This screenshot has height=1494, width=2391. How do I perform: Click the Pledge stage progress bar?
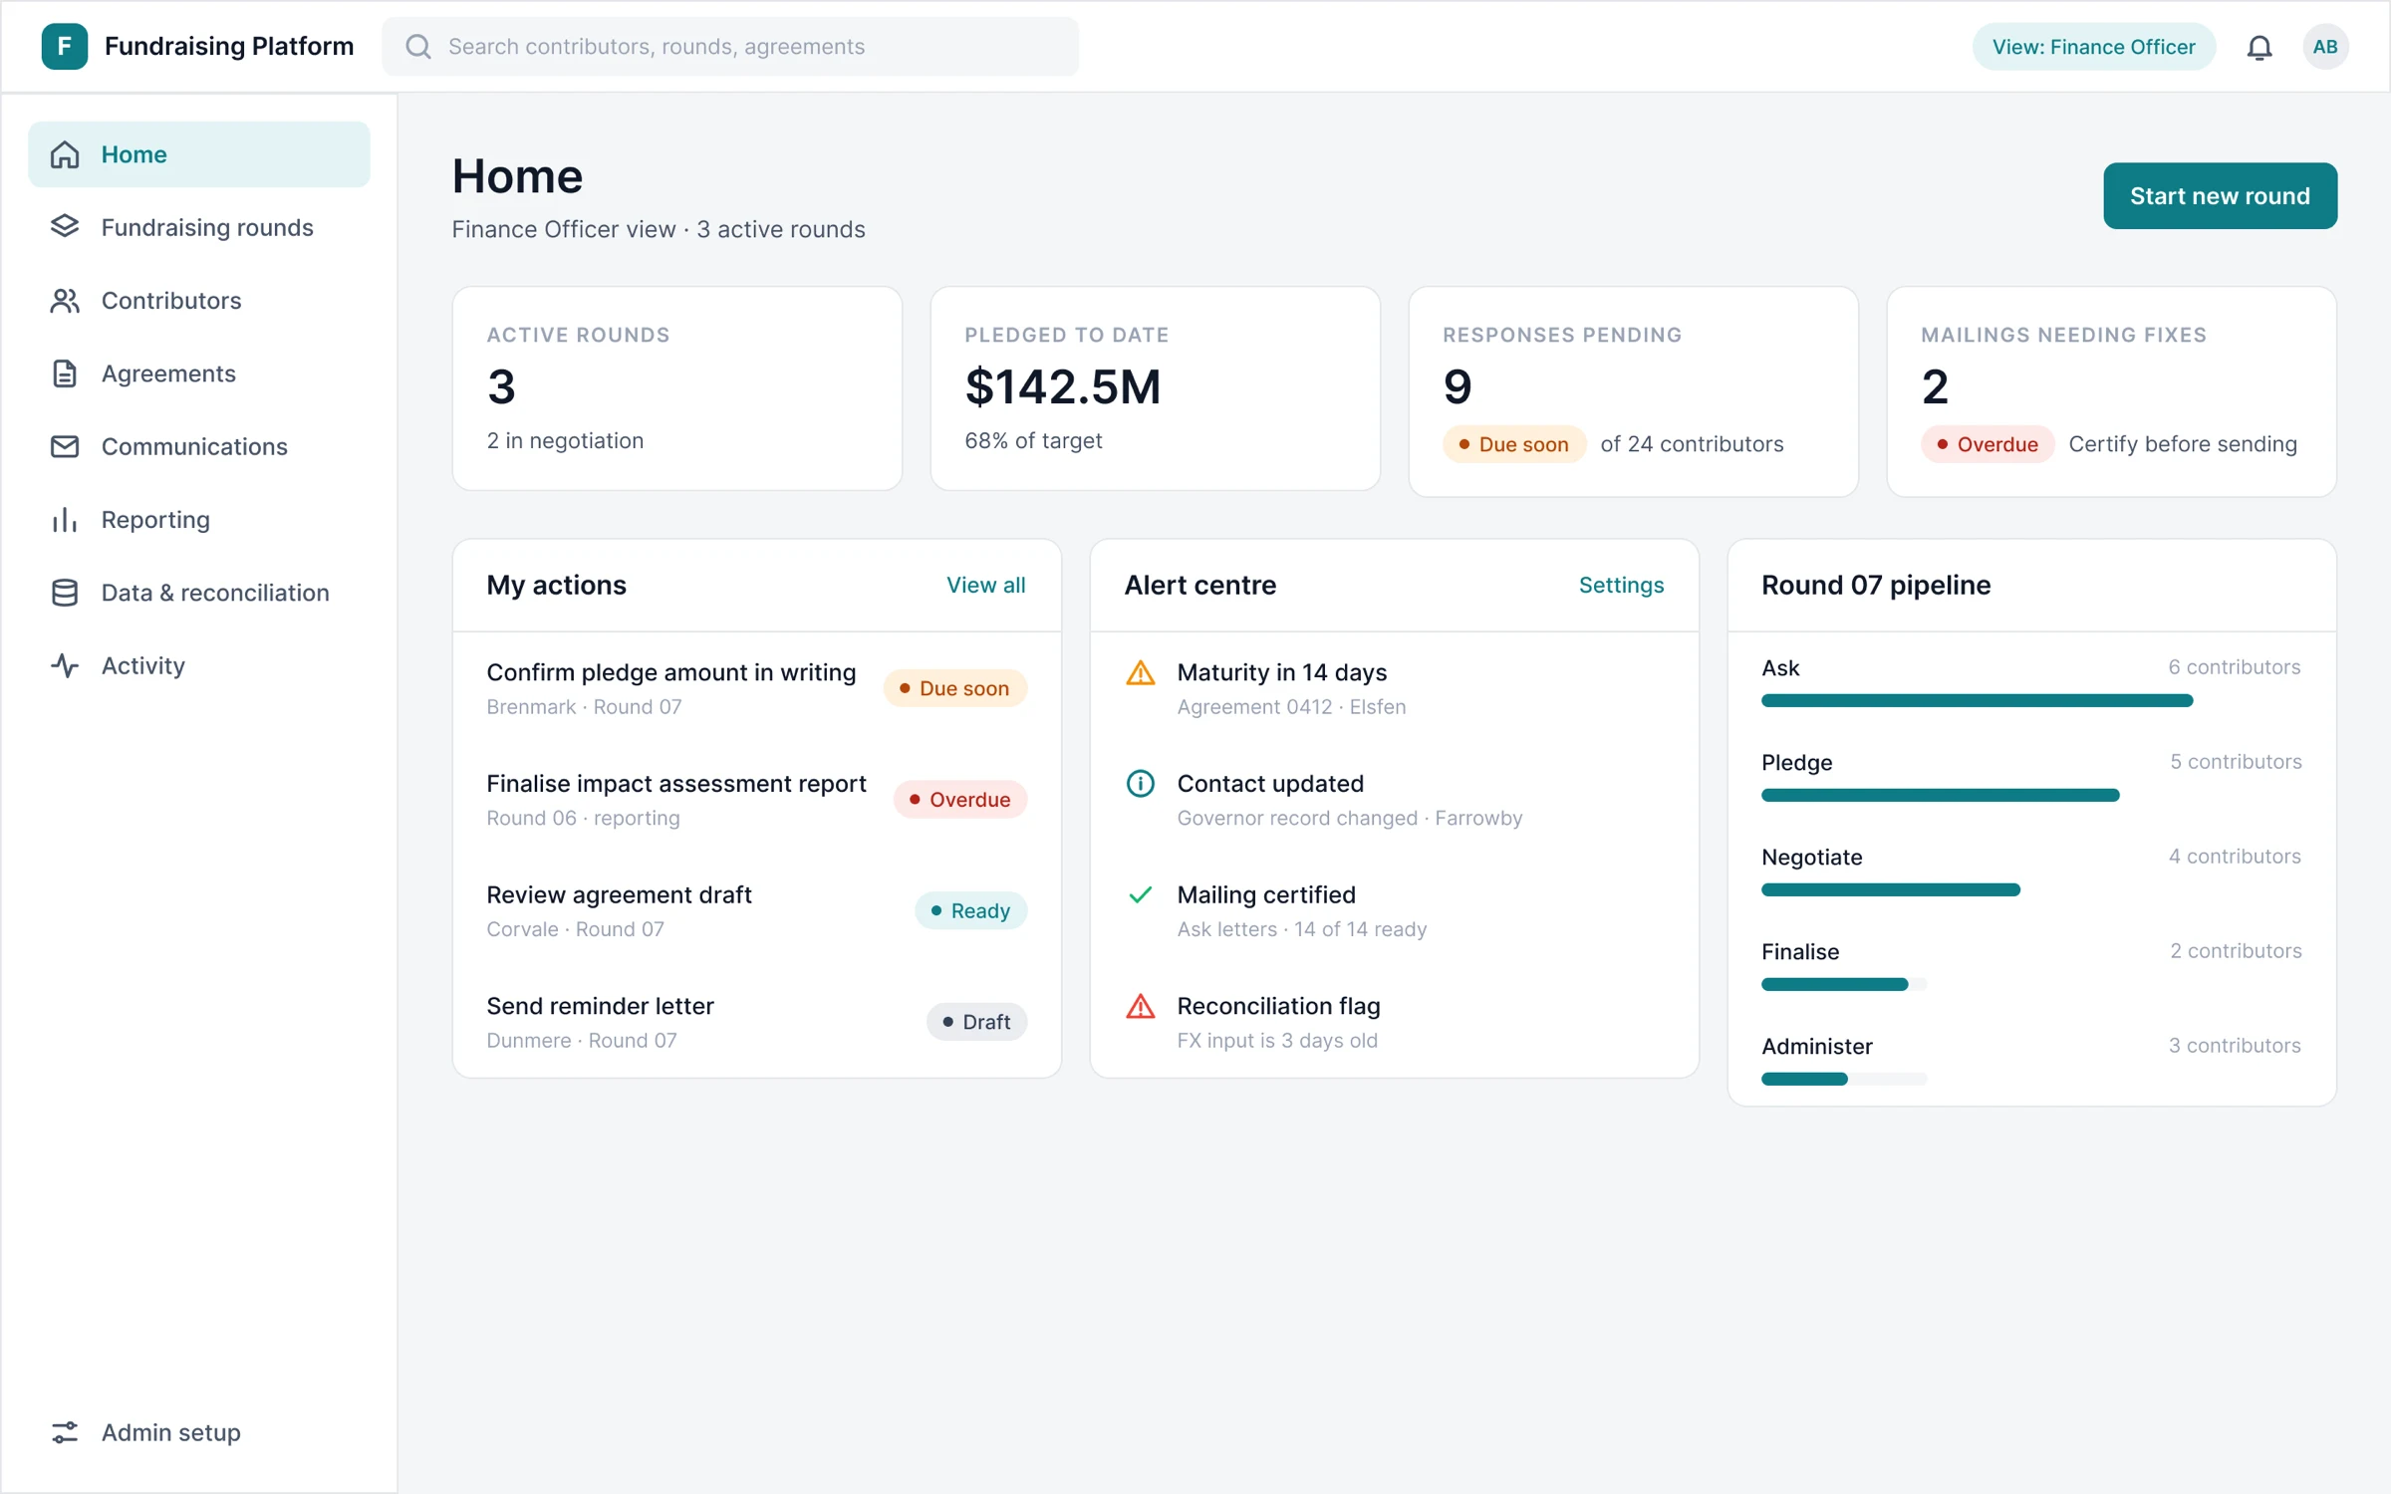tap(1940, 795)
